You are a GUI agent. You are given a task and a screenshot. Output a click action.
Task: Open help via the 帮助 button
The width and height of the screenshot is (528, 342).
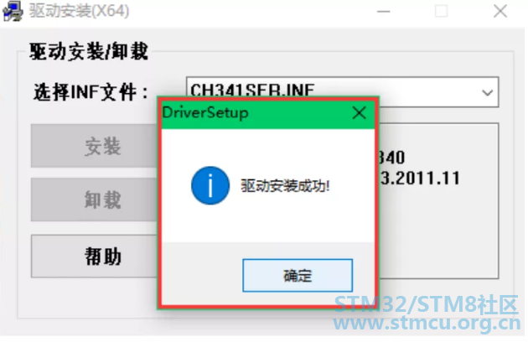coord(94,256)
